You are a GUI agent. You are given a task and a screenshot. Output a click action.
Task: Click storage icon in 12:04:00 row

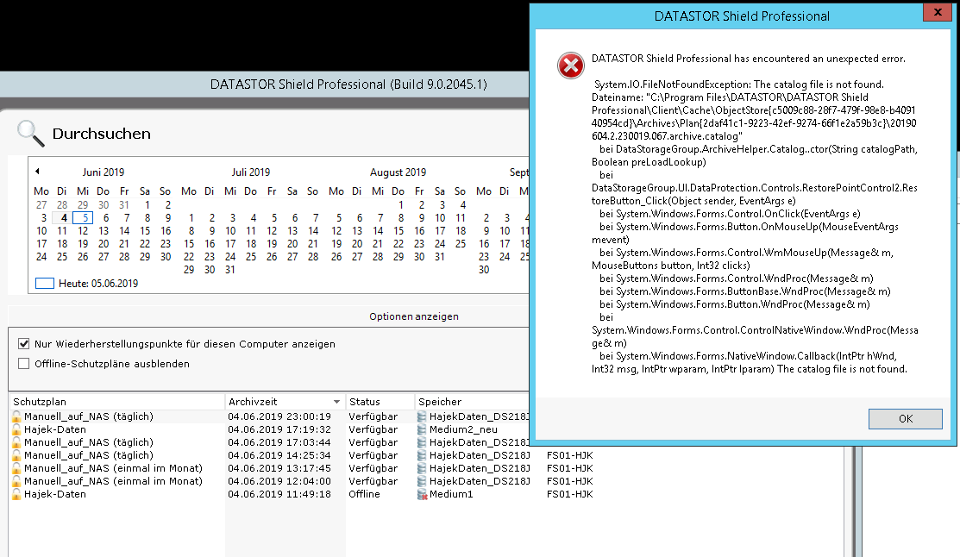(x=422, y=481)
